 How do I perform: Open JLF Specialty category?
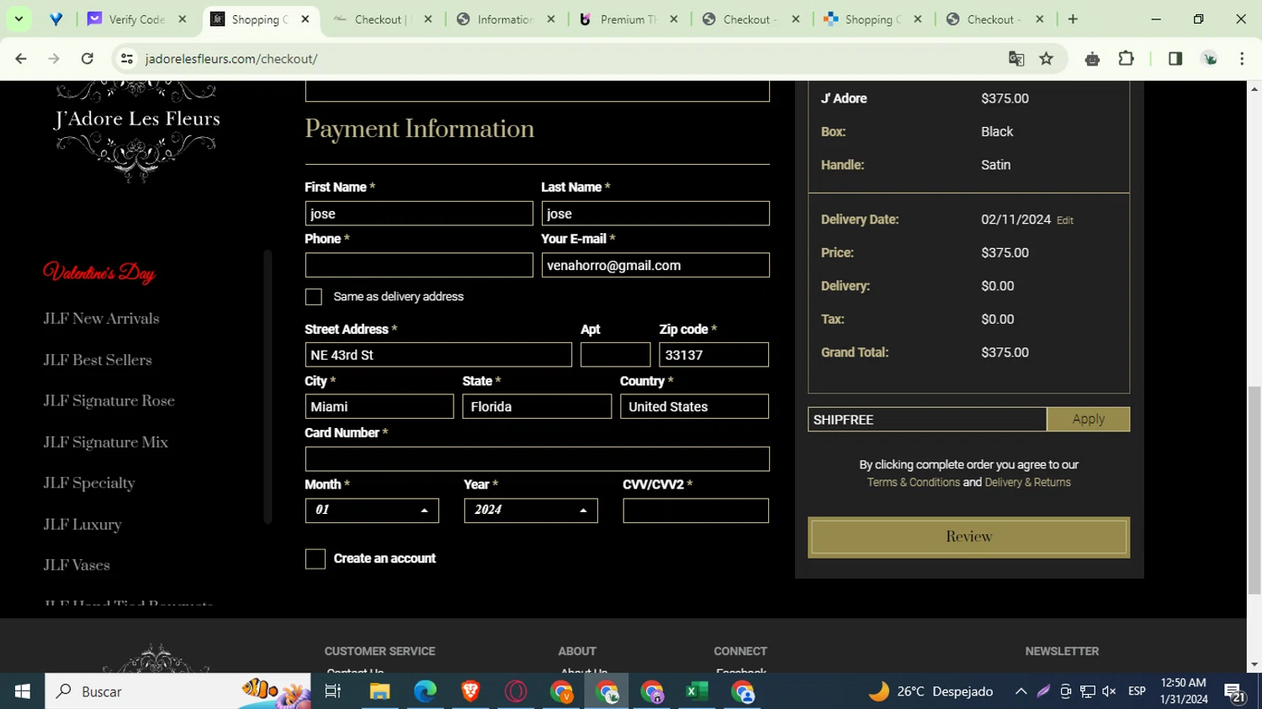(89, 484)
